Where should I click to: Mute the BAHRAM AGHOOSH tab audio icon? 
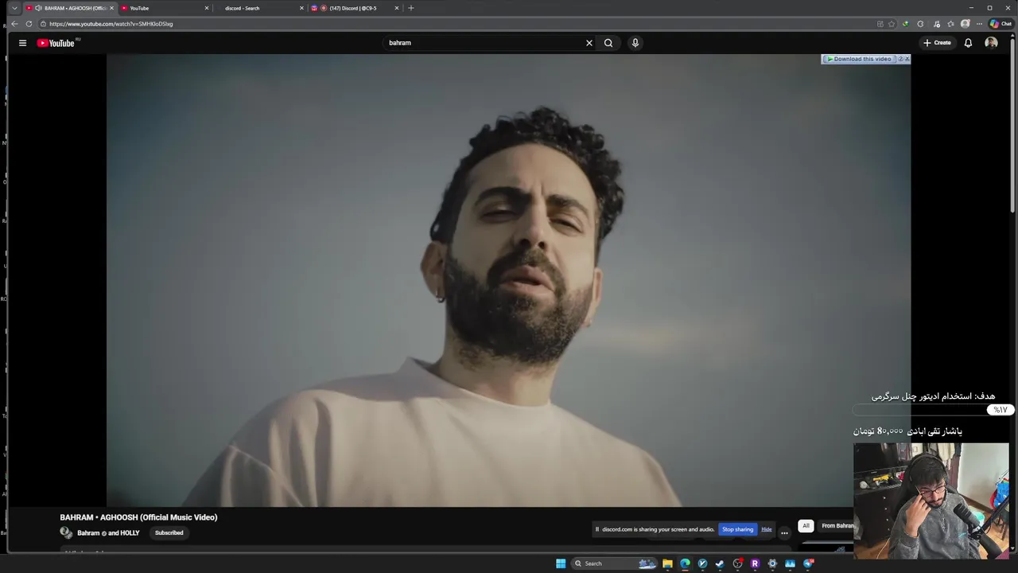tap(38, 8)
